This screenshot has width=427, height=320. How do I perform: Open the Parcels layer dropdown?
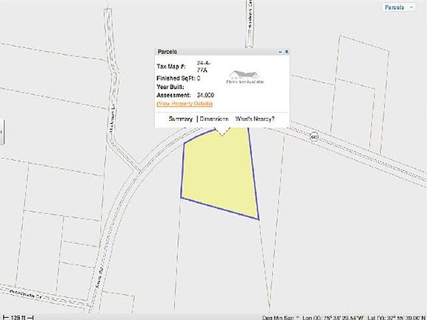(398, 7)
